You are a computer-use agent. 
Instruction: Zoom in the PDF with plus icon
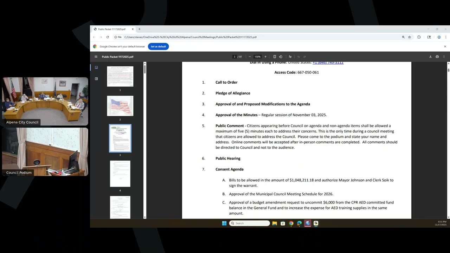(265, 57)
